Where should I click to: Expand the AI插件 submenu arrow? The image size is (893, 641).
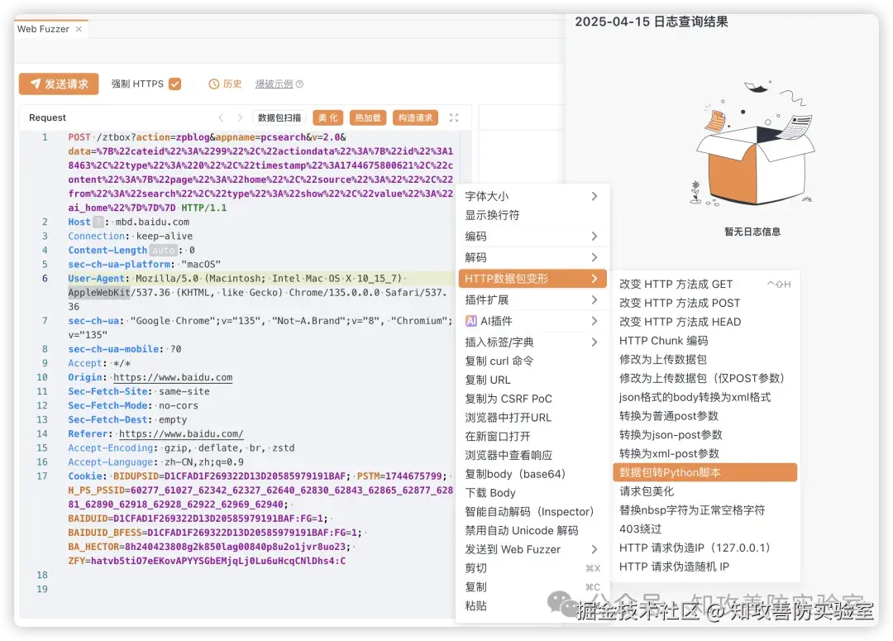594,321
